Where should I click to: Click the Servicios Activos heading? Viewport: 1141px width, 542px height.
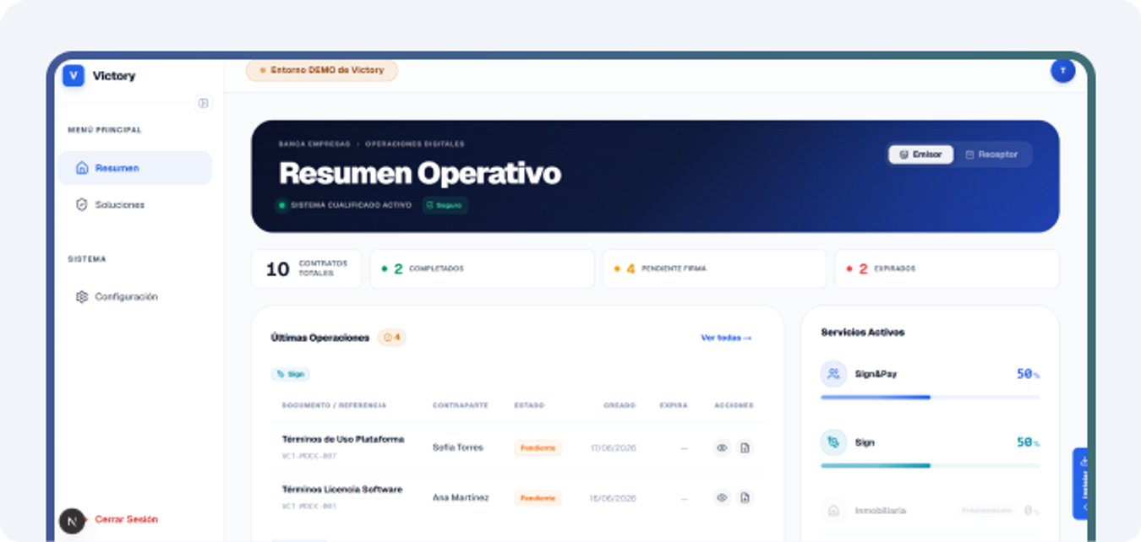[862, 333]
